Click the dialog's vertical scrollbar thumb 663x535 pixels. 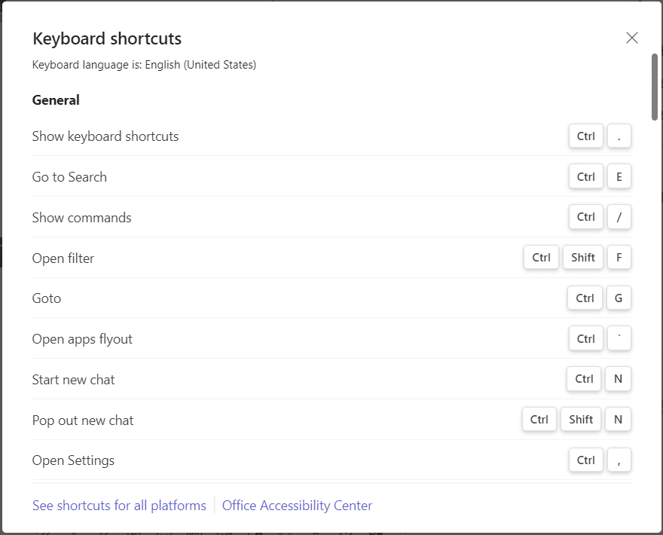654,87
